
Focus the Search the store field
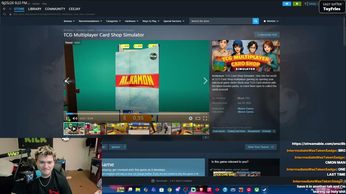(x=221, y=21)
